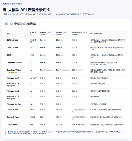Click the info icon in the bottom note
The image size is (132, 141).
point(9,132)
